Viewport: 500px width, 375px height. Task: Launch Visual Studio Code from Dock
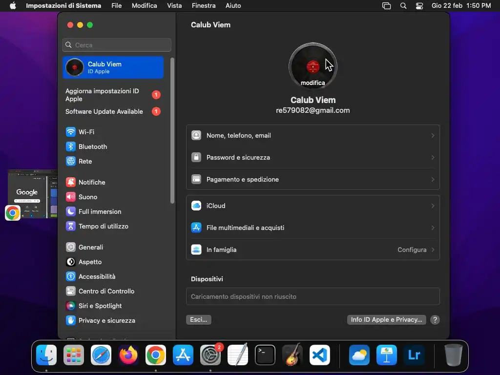pos(320,355)
